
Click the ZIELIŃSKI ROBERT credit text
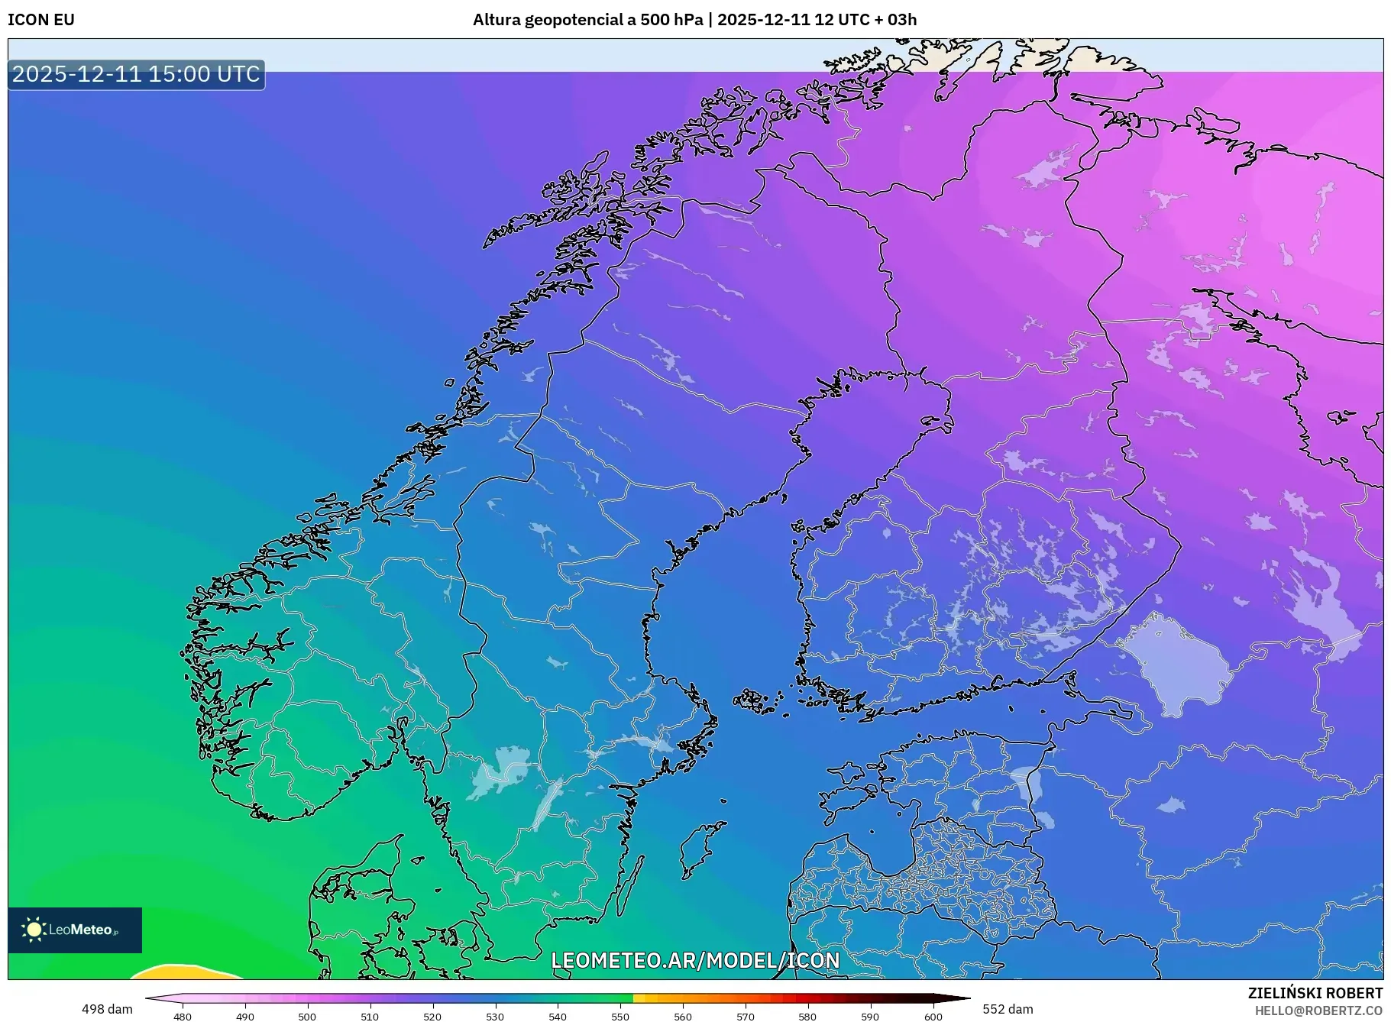coord(1316,993)
